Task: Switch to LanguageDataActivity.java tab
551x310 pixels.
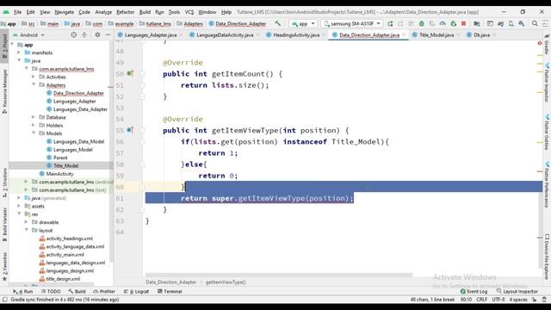Action: point(225,34)
